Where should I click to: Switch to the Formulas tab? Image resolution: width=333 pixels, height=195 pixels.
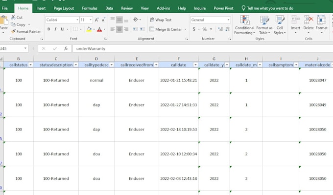coord(90,8)
